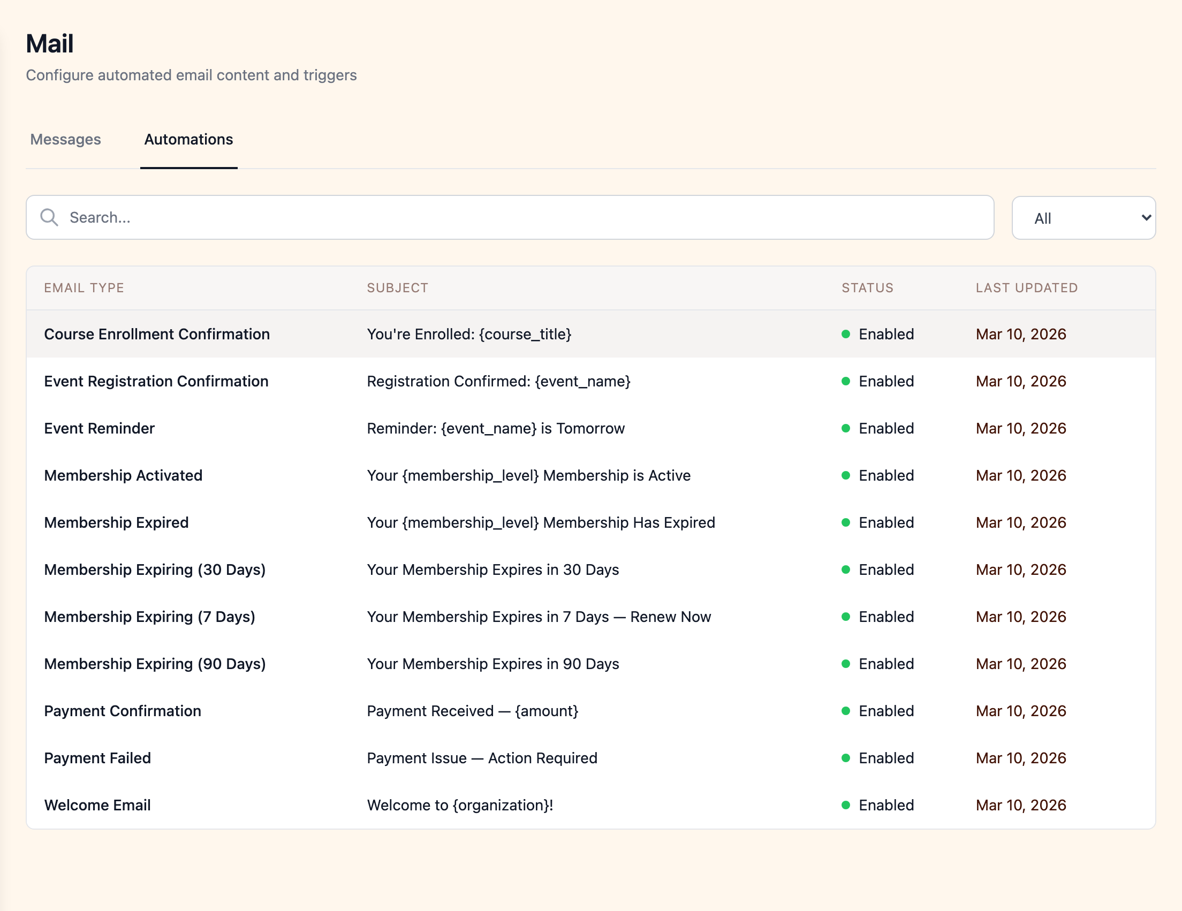Viewport: 1182px width, 911px height.
Task: Click the green dot next to Event Reminder
Action: (846, 428)
